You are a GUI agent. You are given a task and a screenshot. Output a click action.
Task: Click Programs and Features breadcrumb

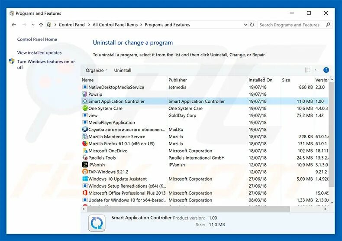pyautogui.click(x=167, y=25)
